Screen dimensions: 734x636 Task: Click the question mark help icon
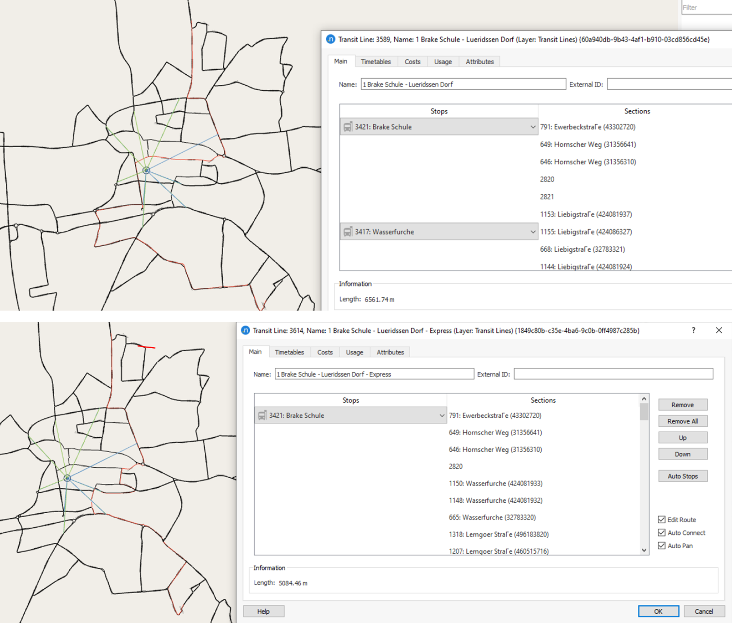pos(693,330)
